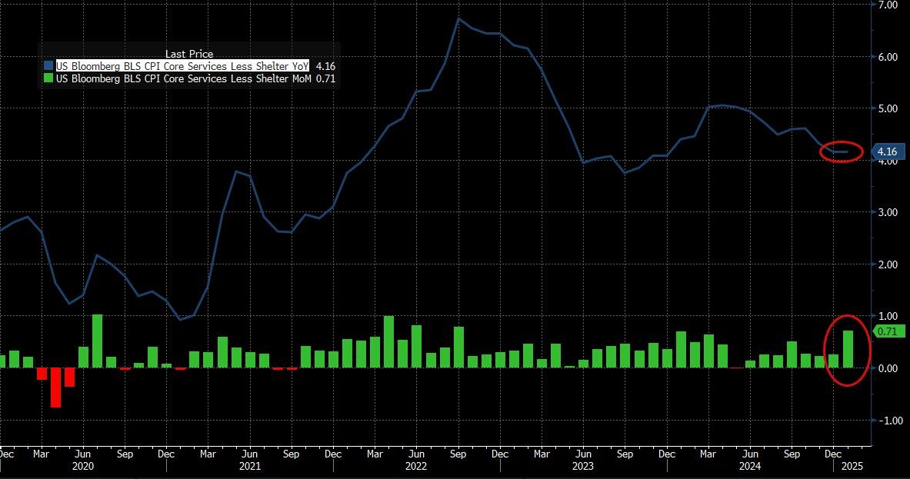This screenshot has height=479, width=910.
Task: Click the -1.00 label on the Y axis
Action: coord(888,421)
